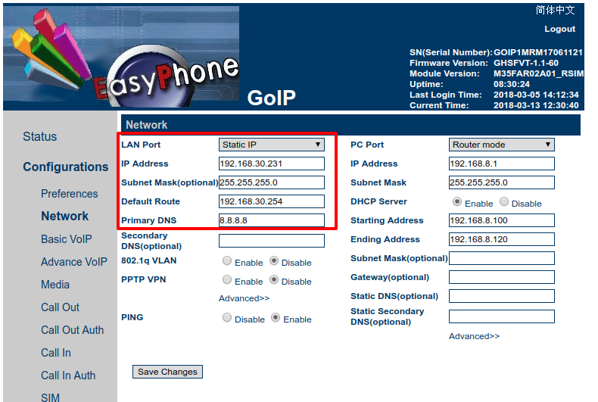Viewport: 598px width, 402px height.
Task: Click the LAN IP Address field
Action: 271,164
